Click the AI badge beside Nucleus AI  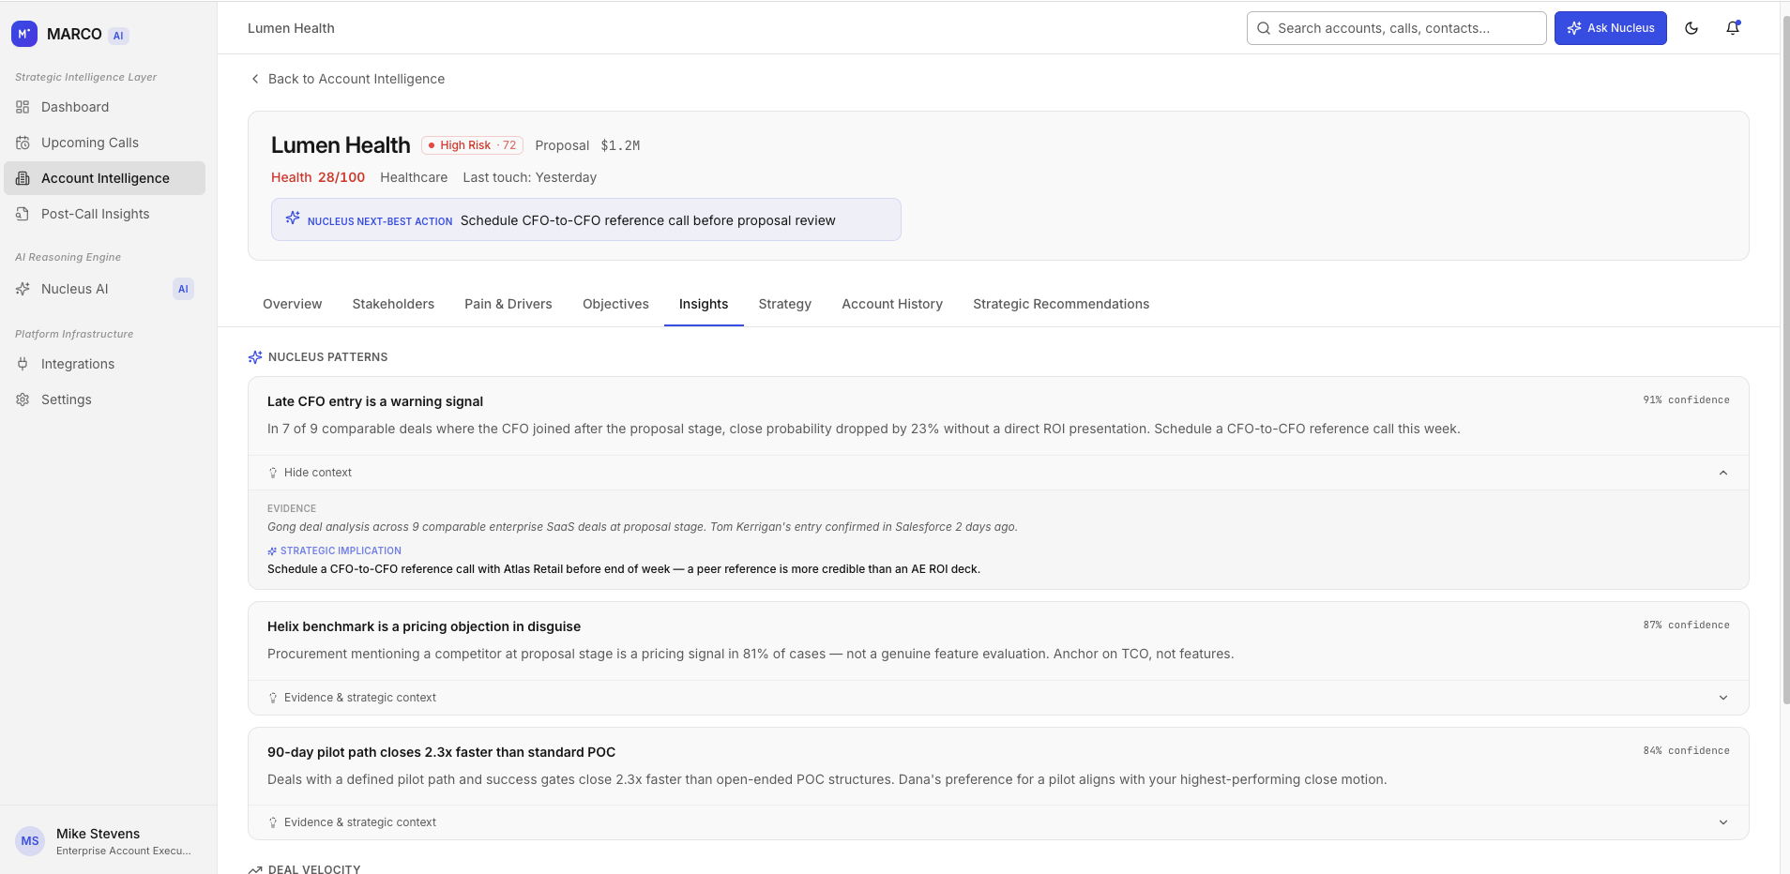[x=183, y=289]
